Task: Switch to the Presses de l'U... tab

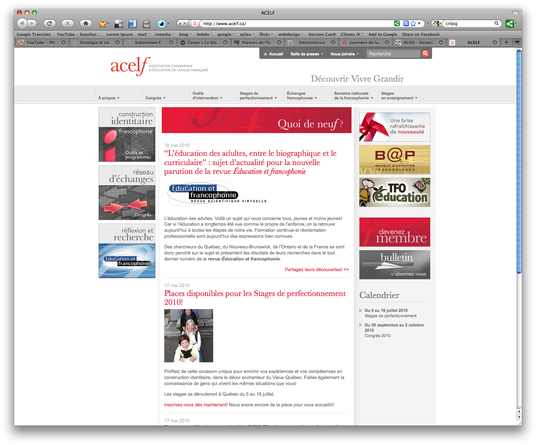Action: pos(258,42)
